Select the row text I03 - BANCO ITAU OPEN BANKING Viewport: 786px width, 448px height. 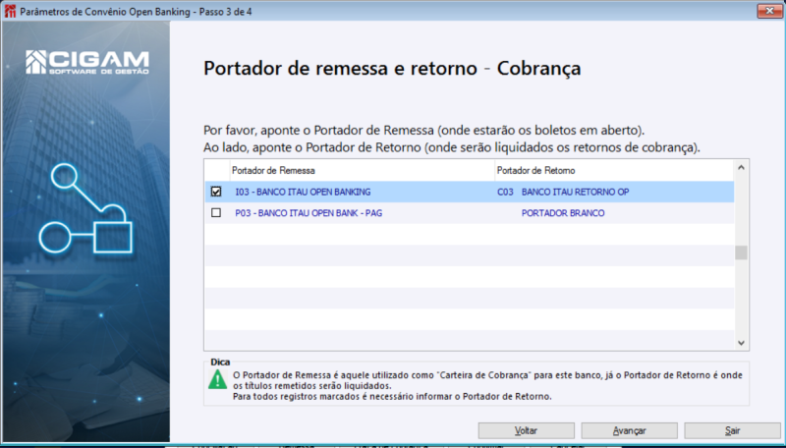(x=303, y=192)
